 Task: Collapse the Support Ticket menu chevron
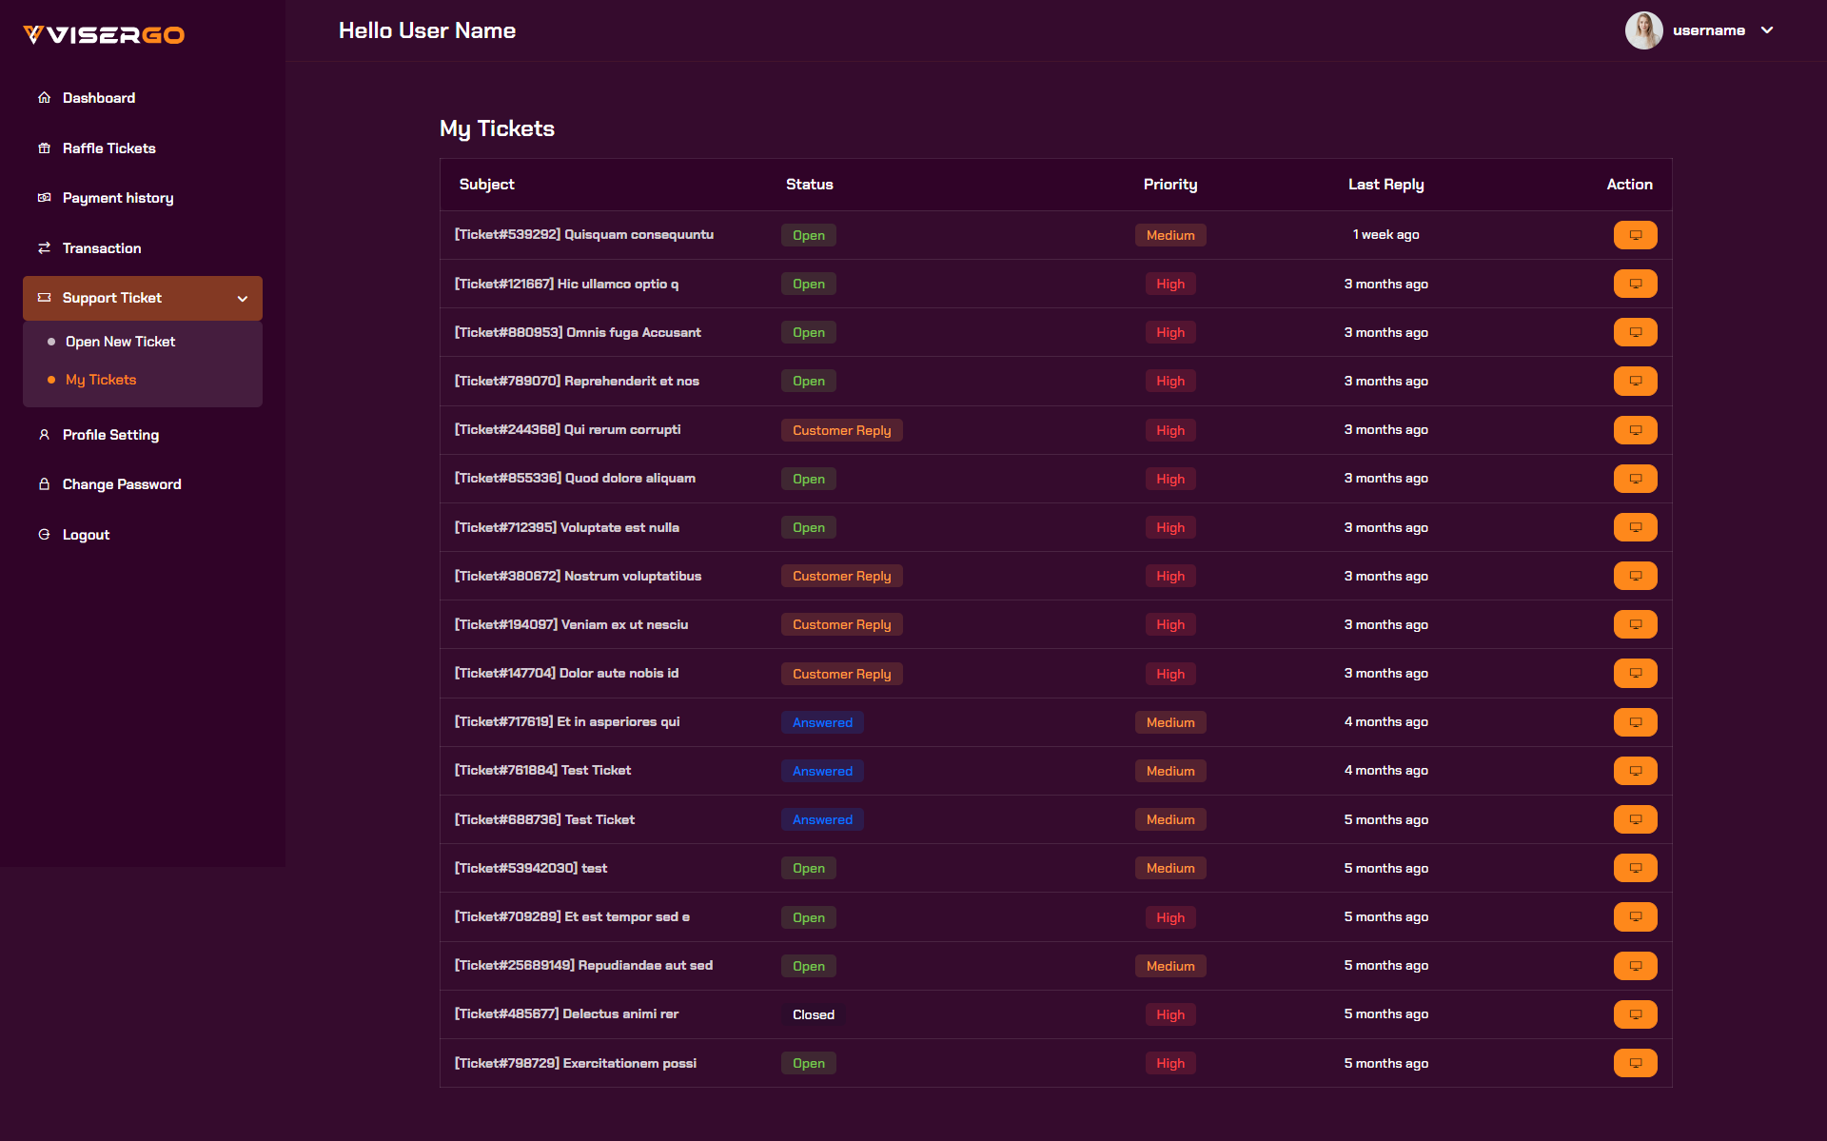[x=243, y=299]
